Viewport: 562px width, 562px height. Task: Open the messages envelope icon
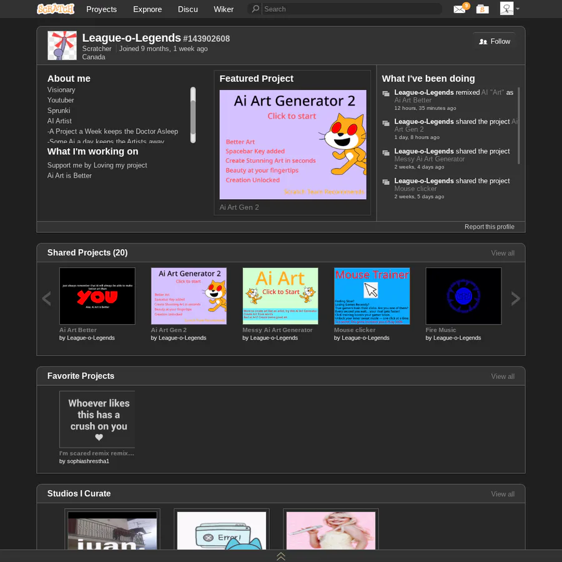coord(460,9)
